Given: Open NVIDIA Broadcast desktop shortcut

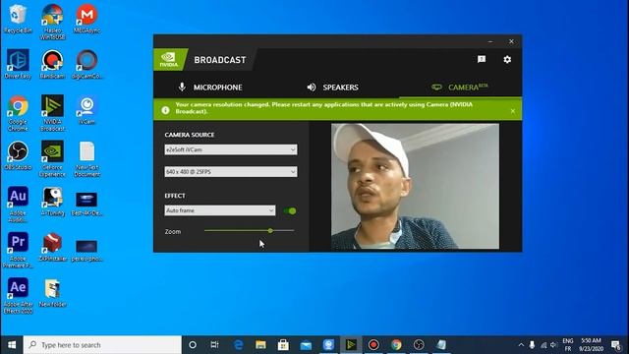Looking at the screenshot, I should pyautogui.click(x=52, y=113).
